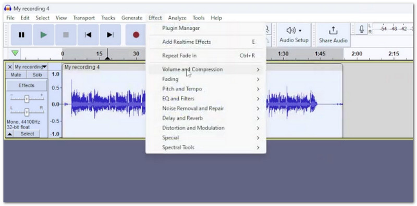417x206 pixels.
Task: Close the track with the X button
Action: [x=10, y=67]
